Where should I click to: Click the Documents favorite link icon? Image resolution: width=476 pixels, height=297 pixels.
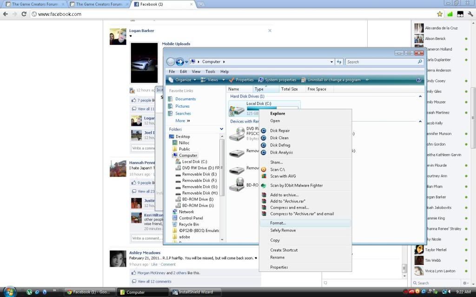click(170, 99)
